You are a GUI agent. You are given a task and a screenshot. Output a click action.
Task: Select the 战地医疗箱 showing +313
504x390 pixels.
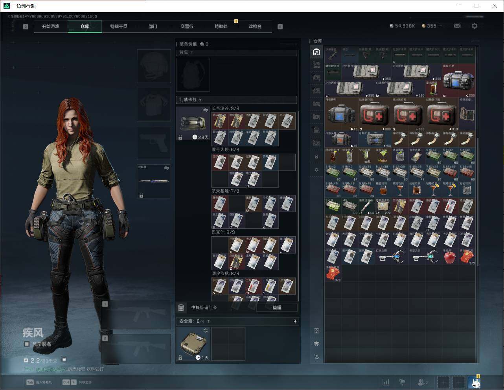[x=442, y=114]
